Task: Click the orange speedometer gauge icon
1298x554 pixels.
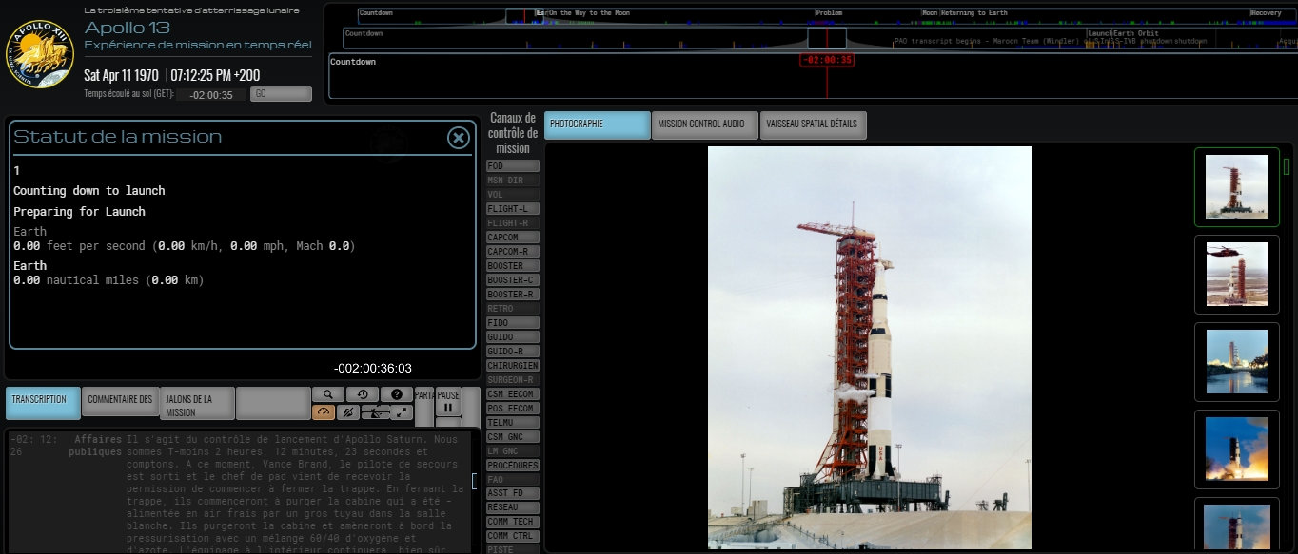Action: coord(324,412)
